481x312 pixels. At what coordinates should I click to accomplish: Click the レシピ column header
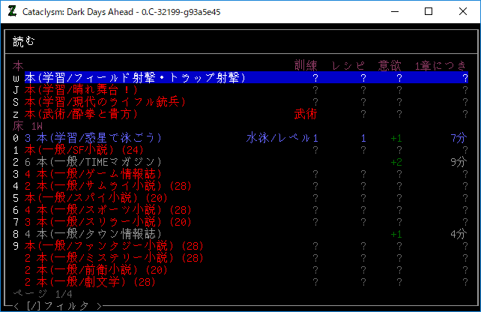pos(348,65)
